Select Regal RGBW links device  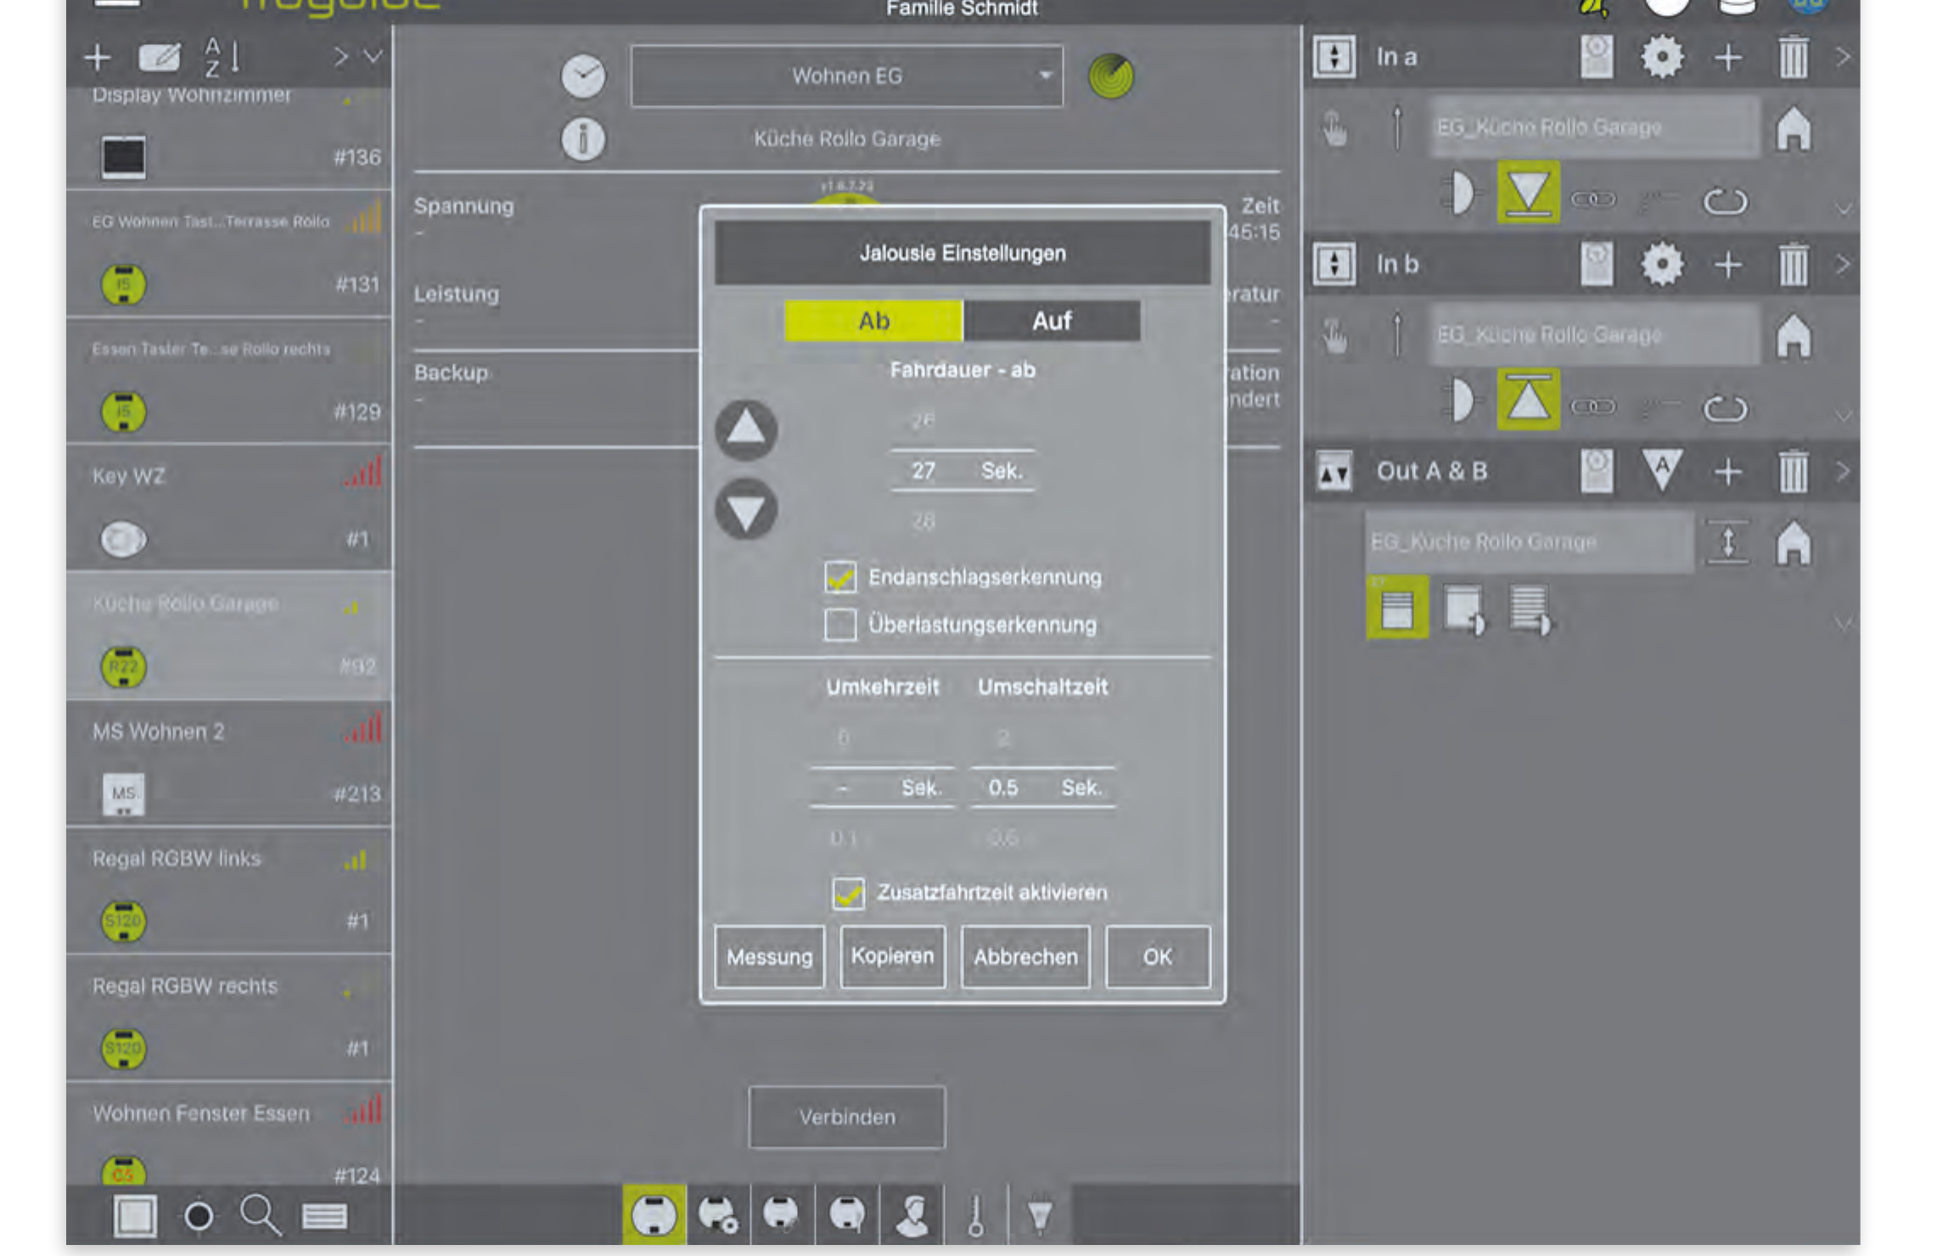(229, 890)
